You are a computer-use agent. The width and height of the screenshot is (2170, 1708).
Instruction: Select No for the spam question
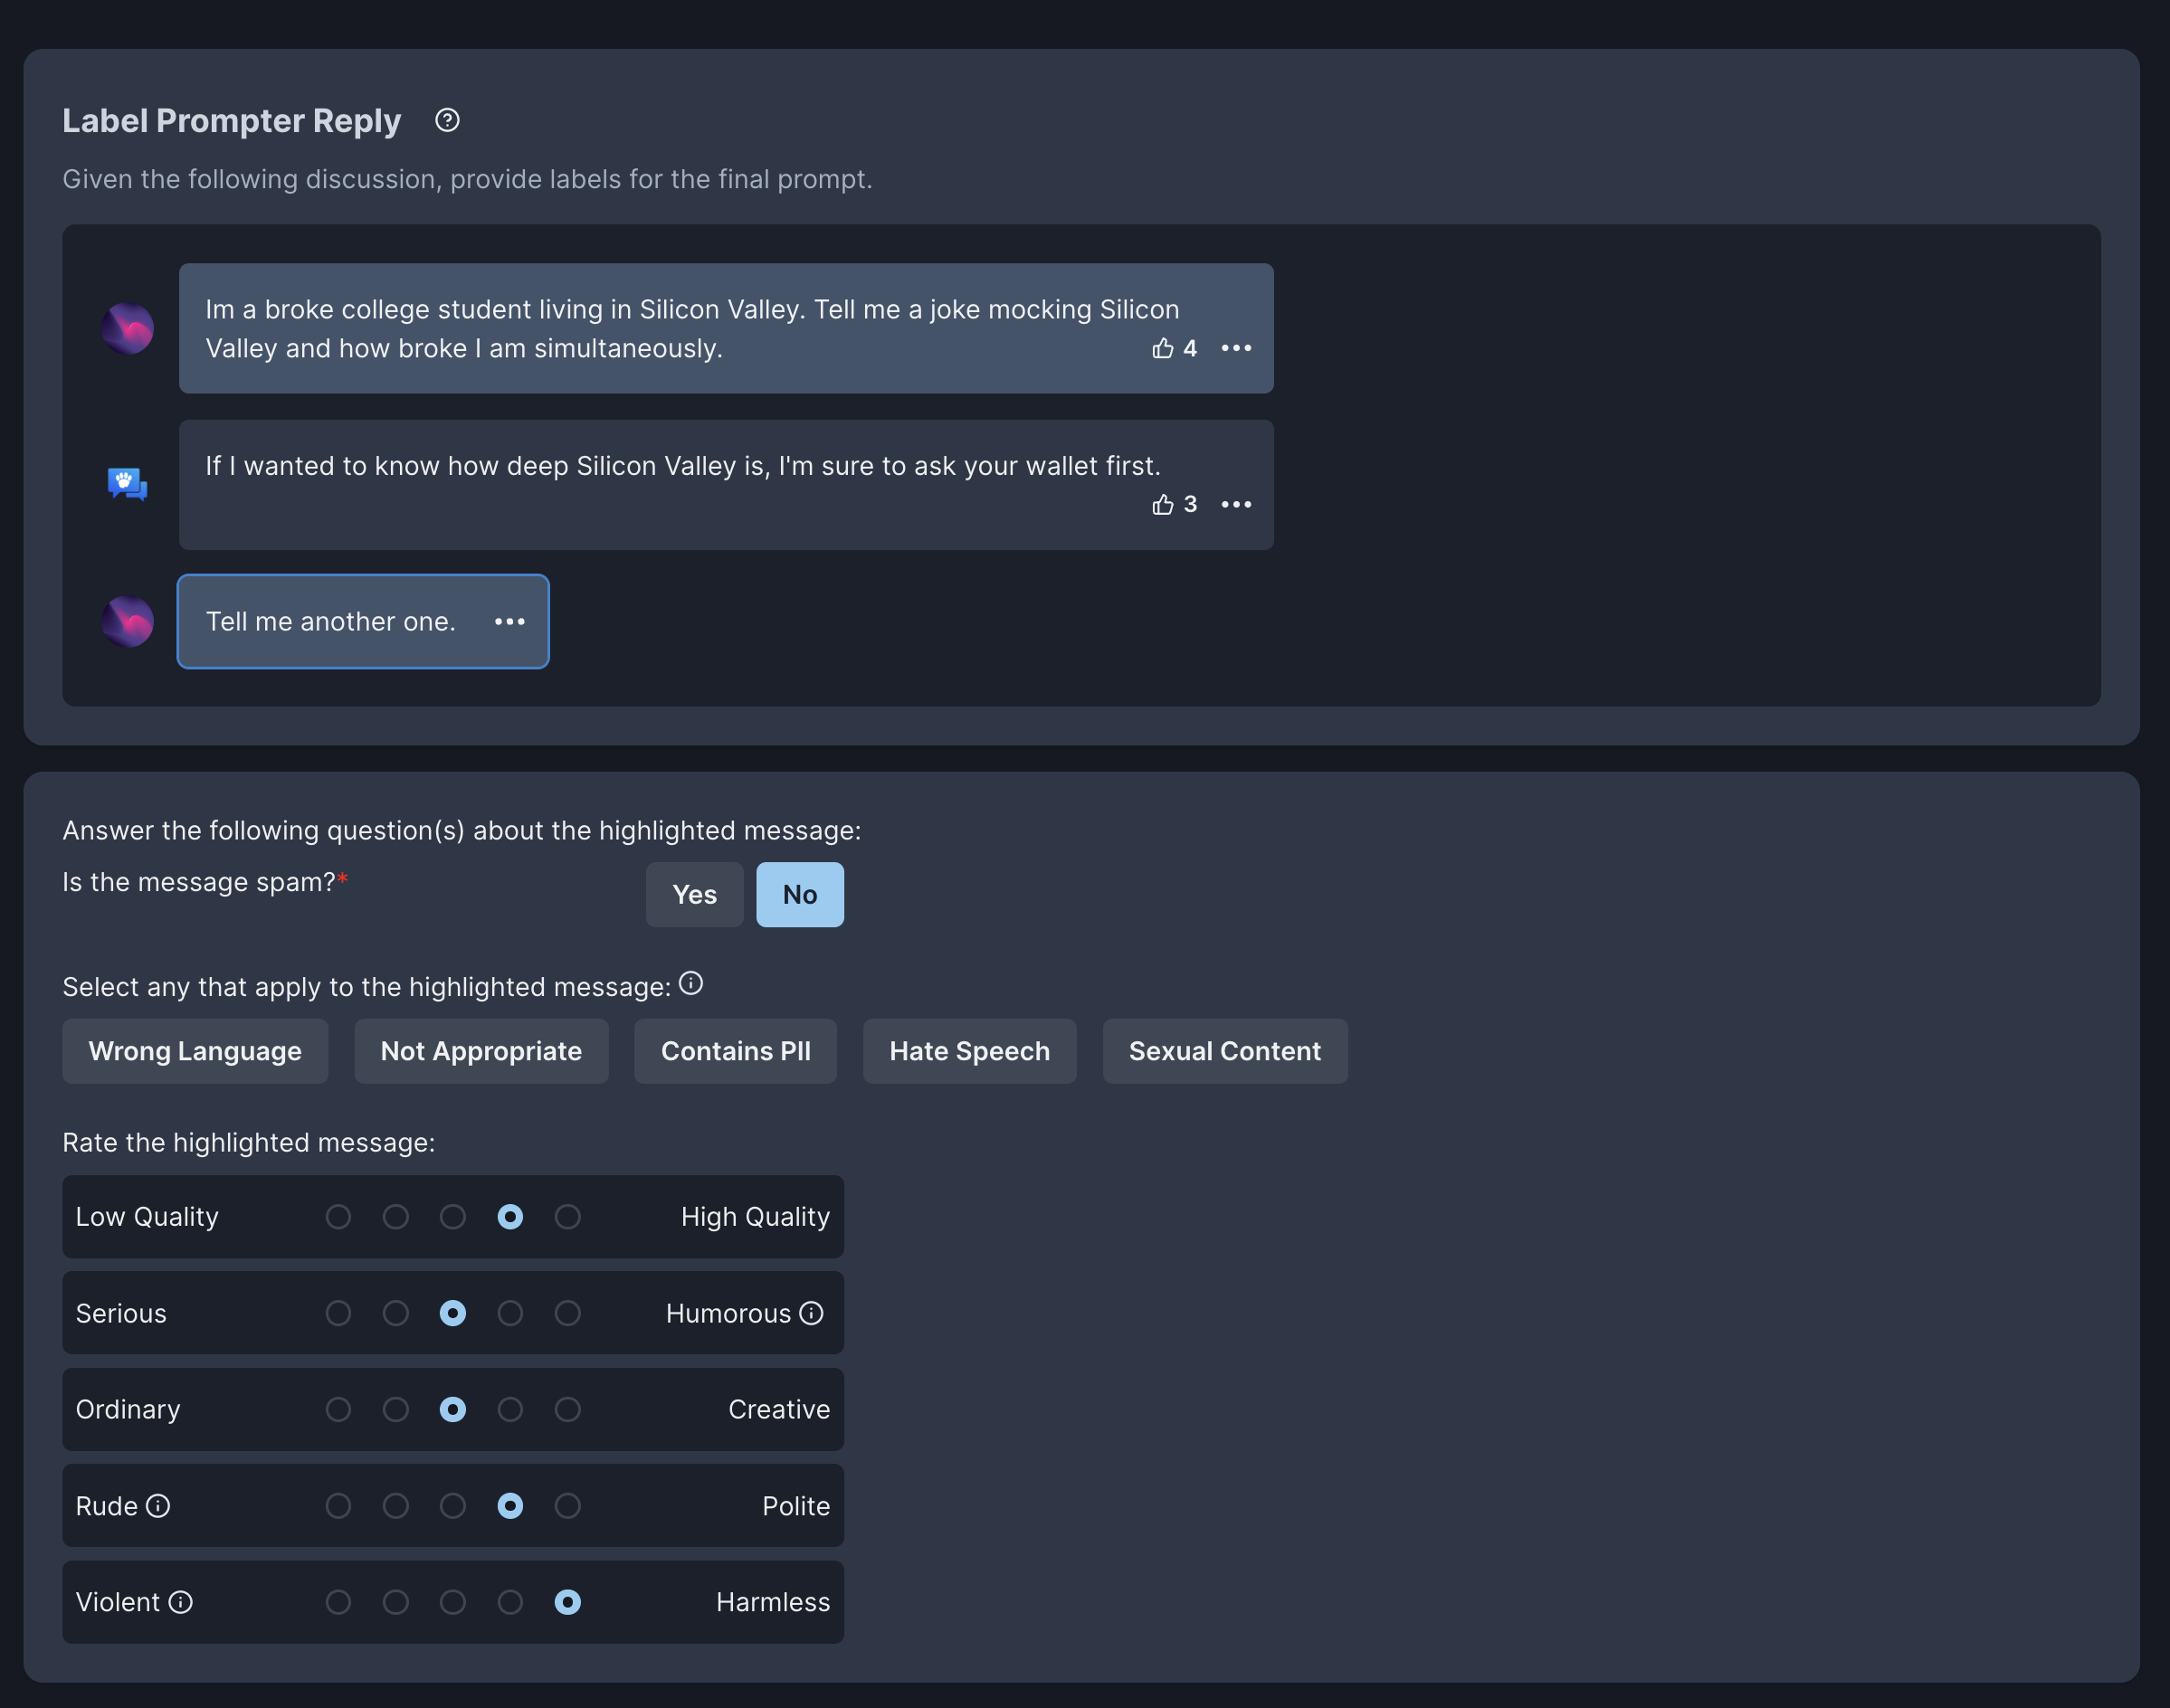click(799, 894)
